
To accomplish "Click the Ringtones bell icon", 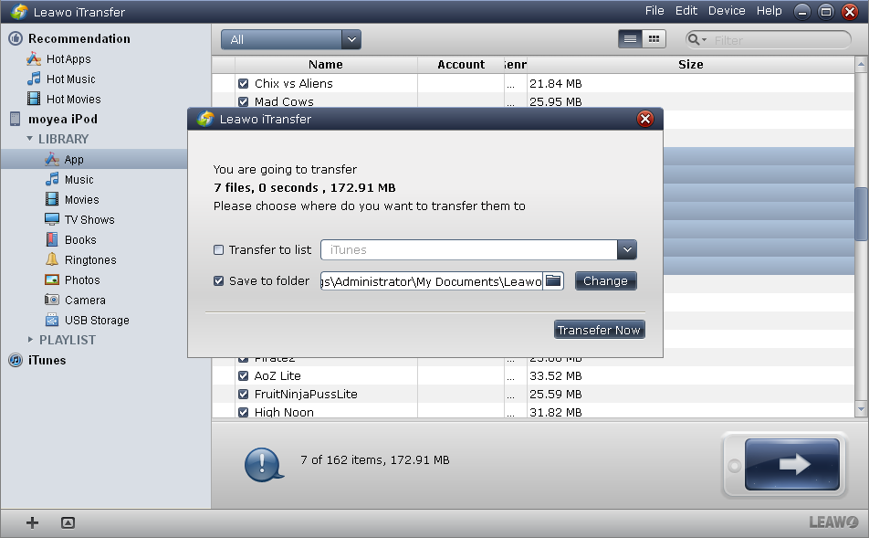I will pyautogui.click(x=52, y=259).
